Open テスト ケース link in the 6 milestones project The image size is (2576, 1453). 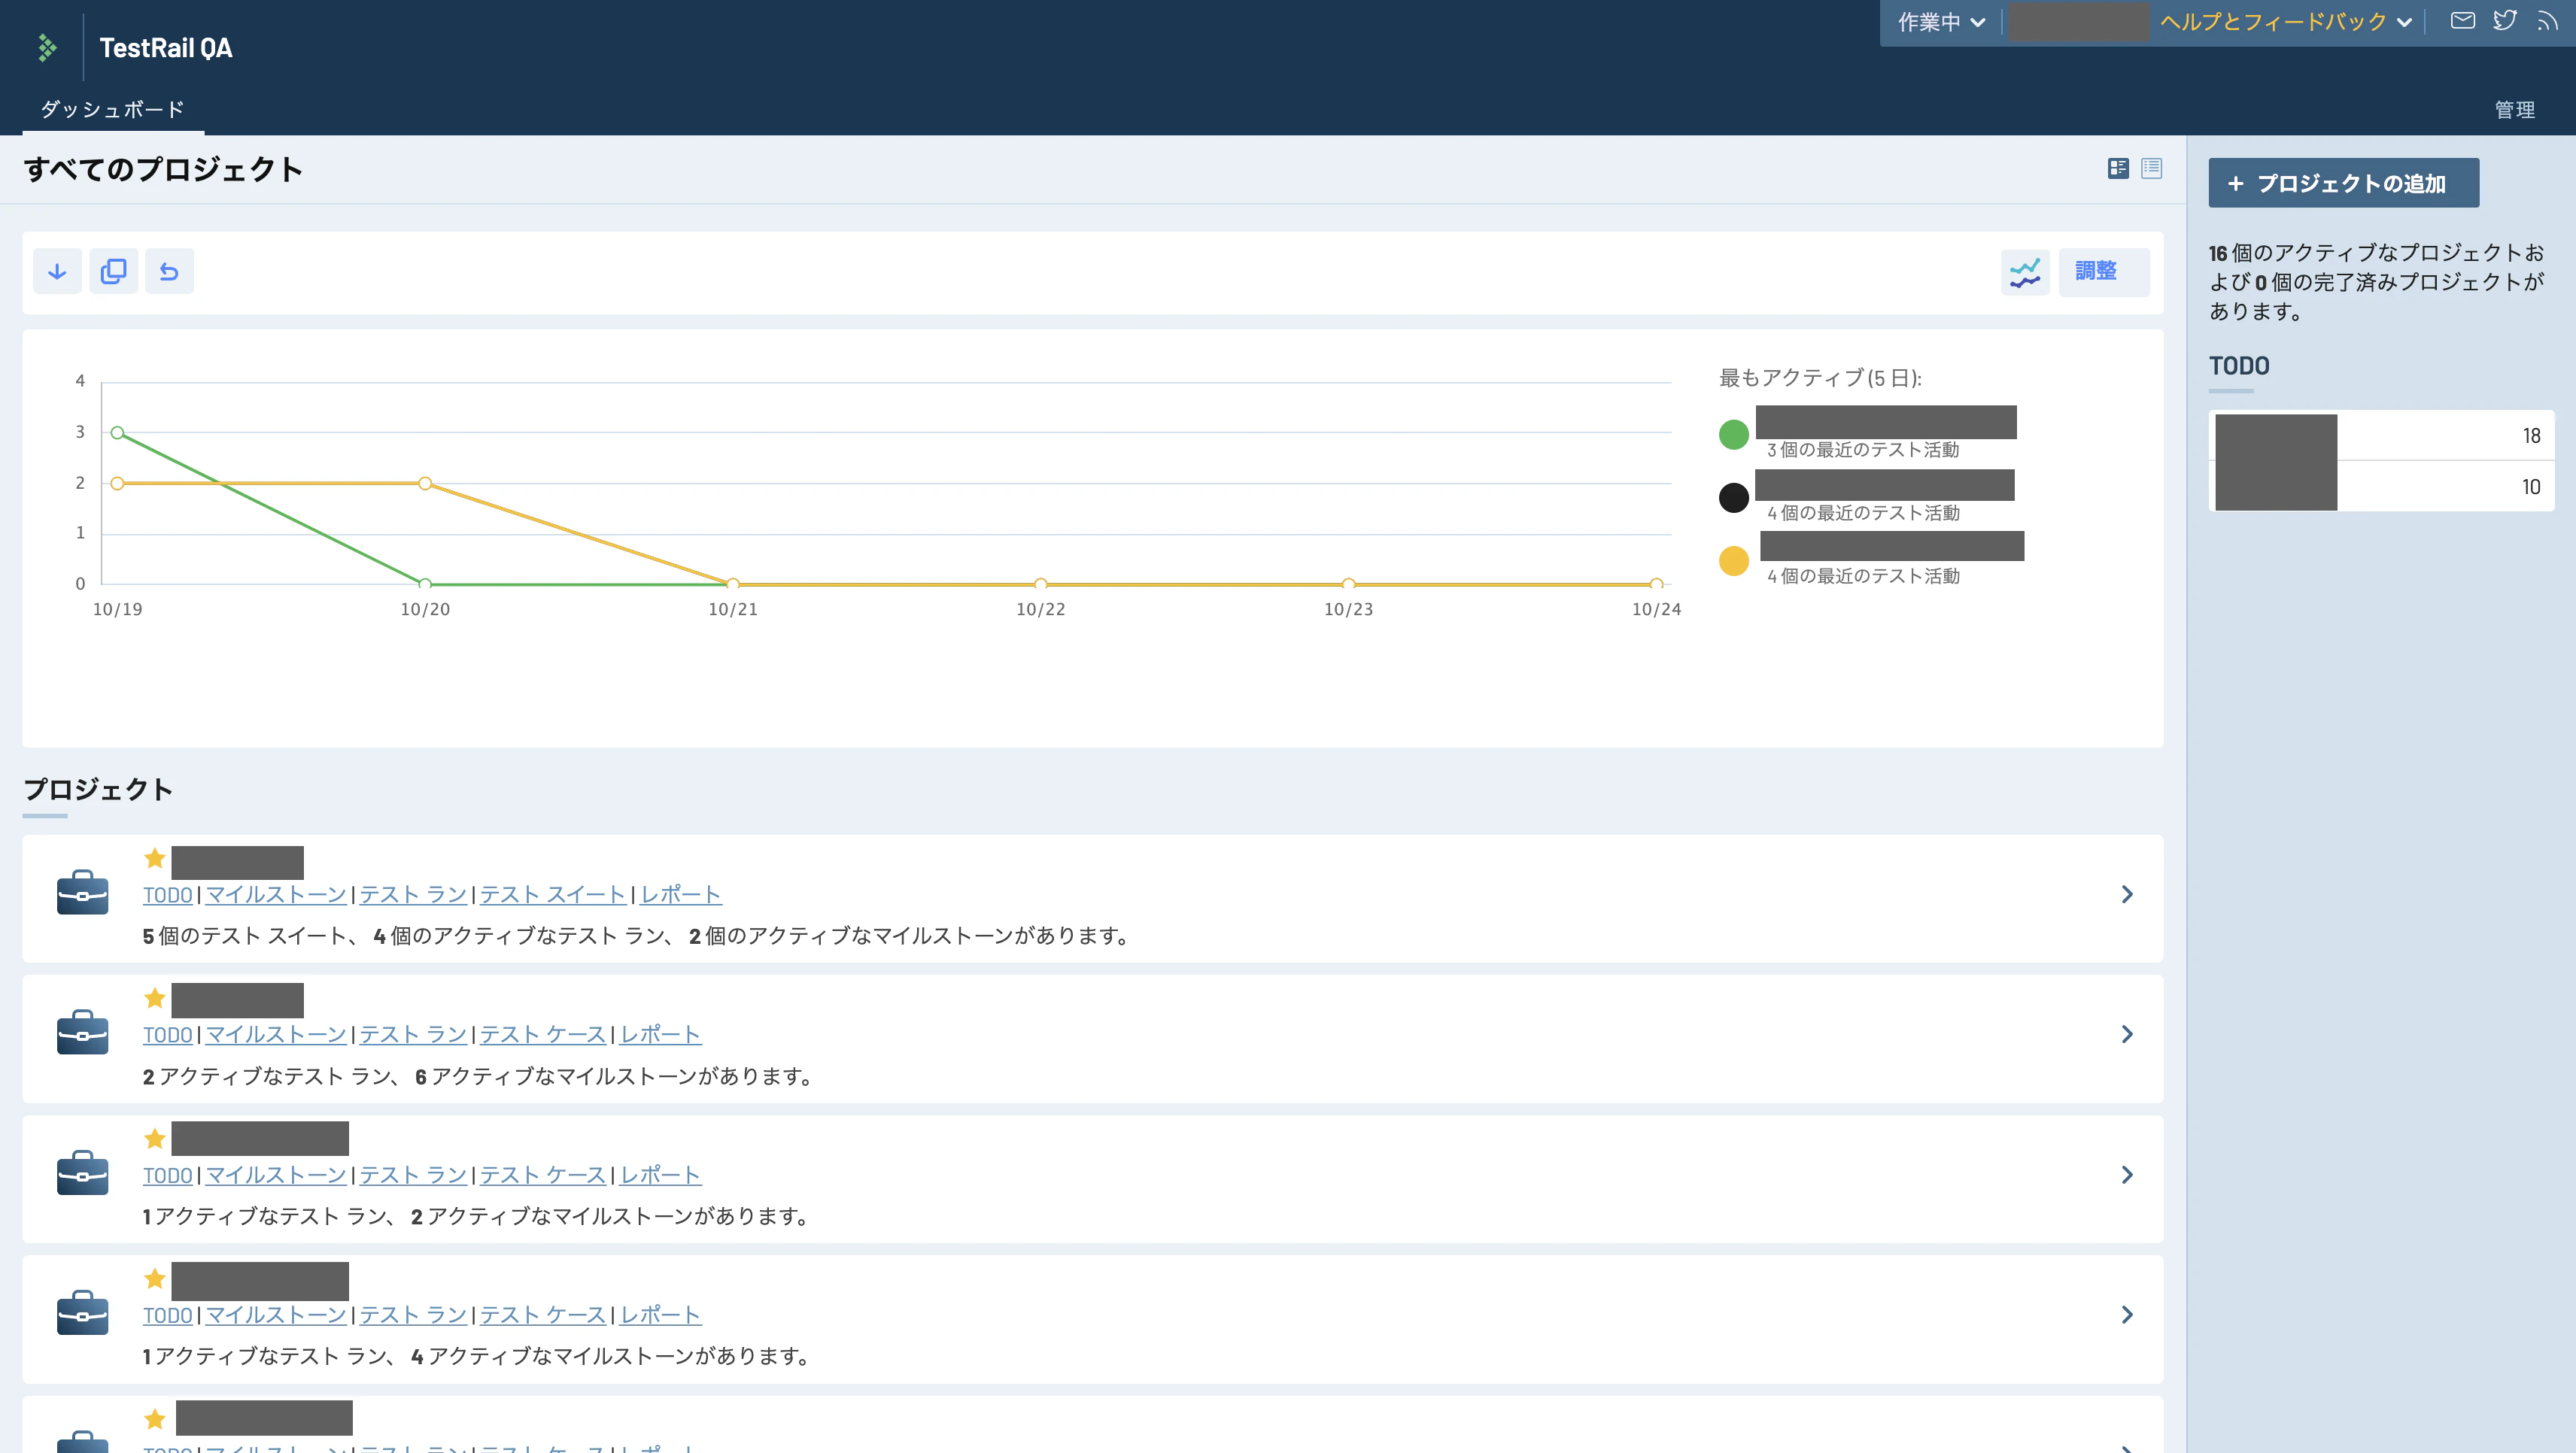click(x=543, y=1034)
